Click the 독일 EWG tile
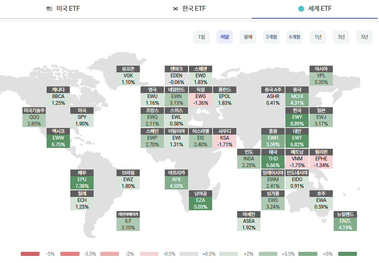This screenshot has width=379, height=263. pos(201,96)
